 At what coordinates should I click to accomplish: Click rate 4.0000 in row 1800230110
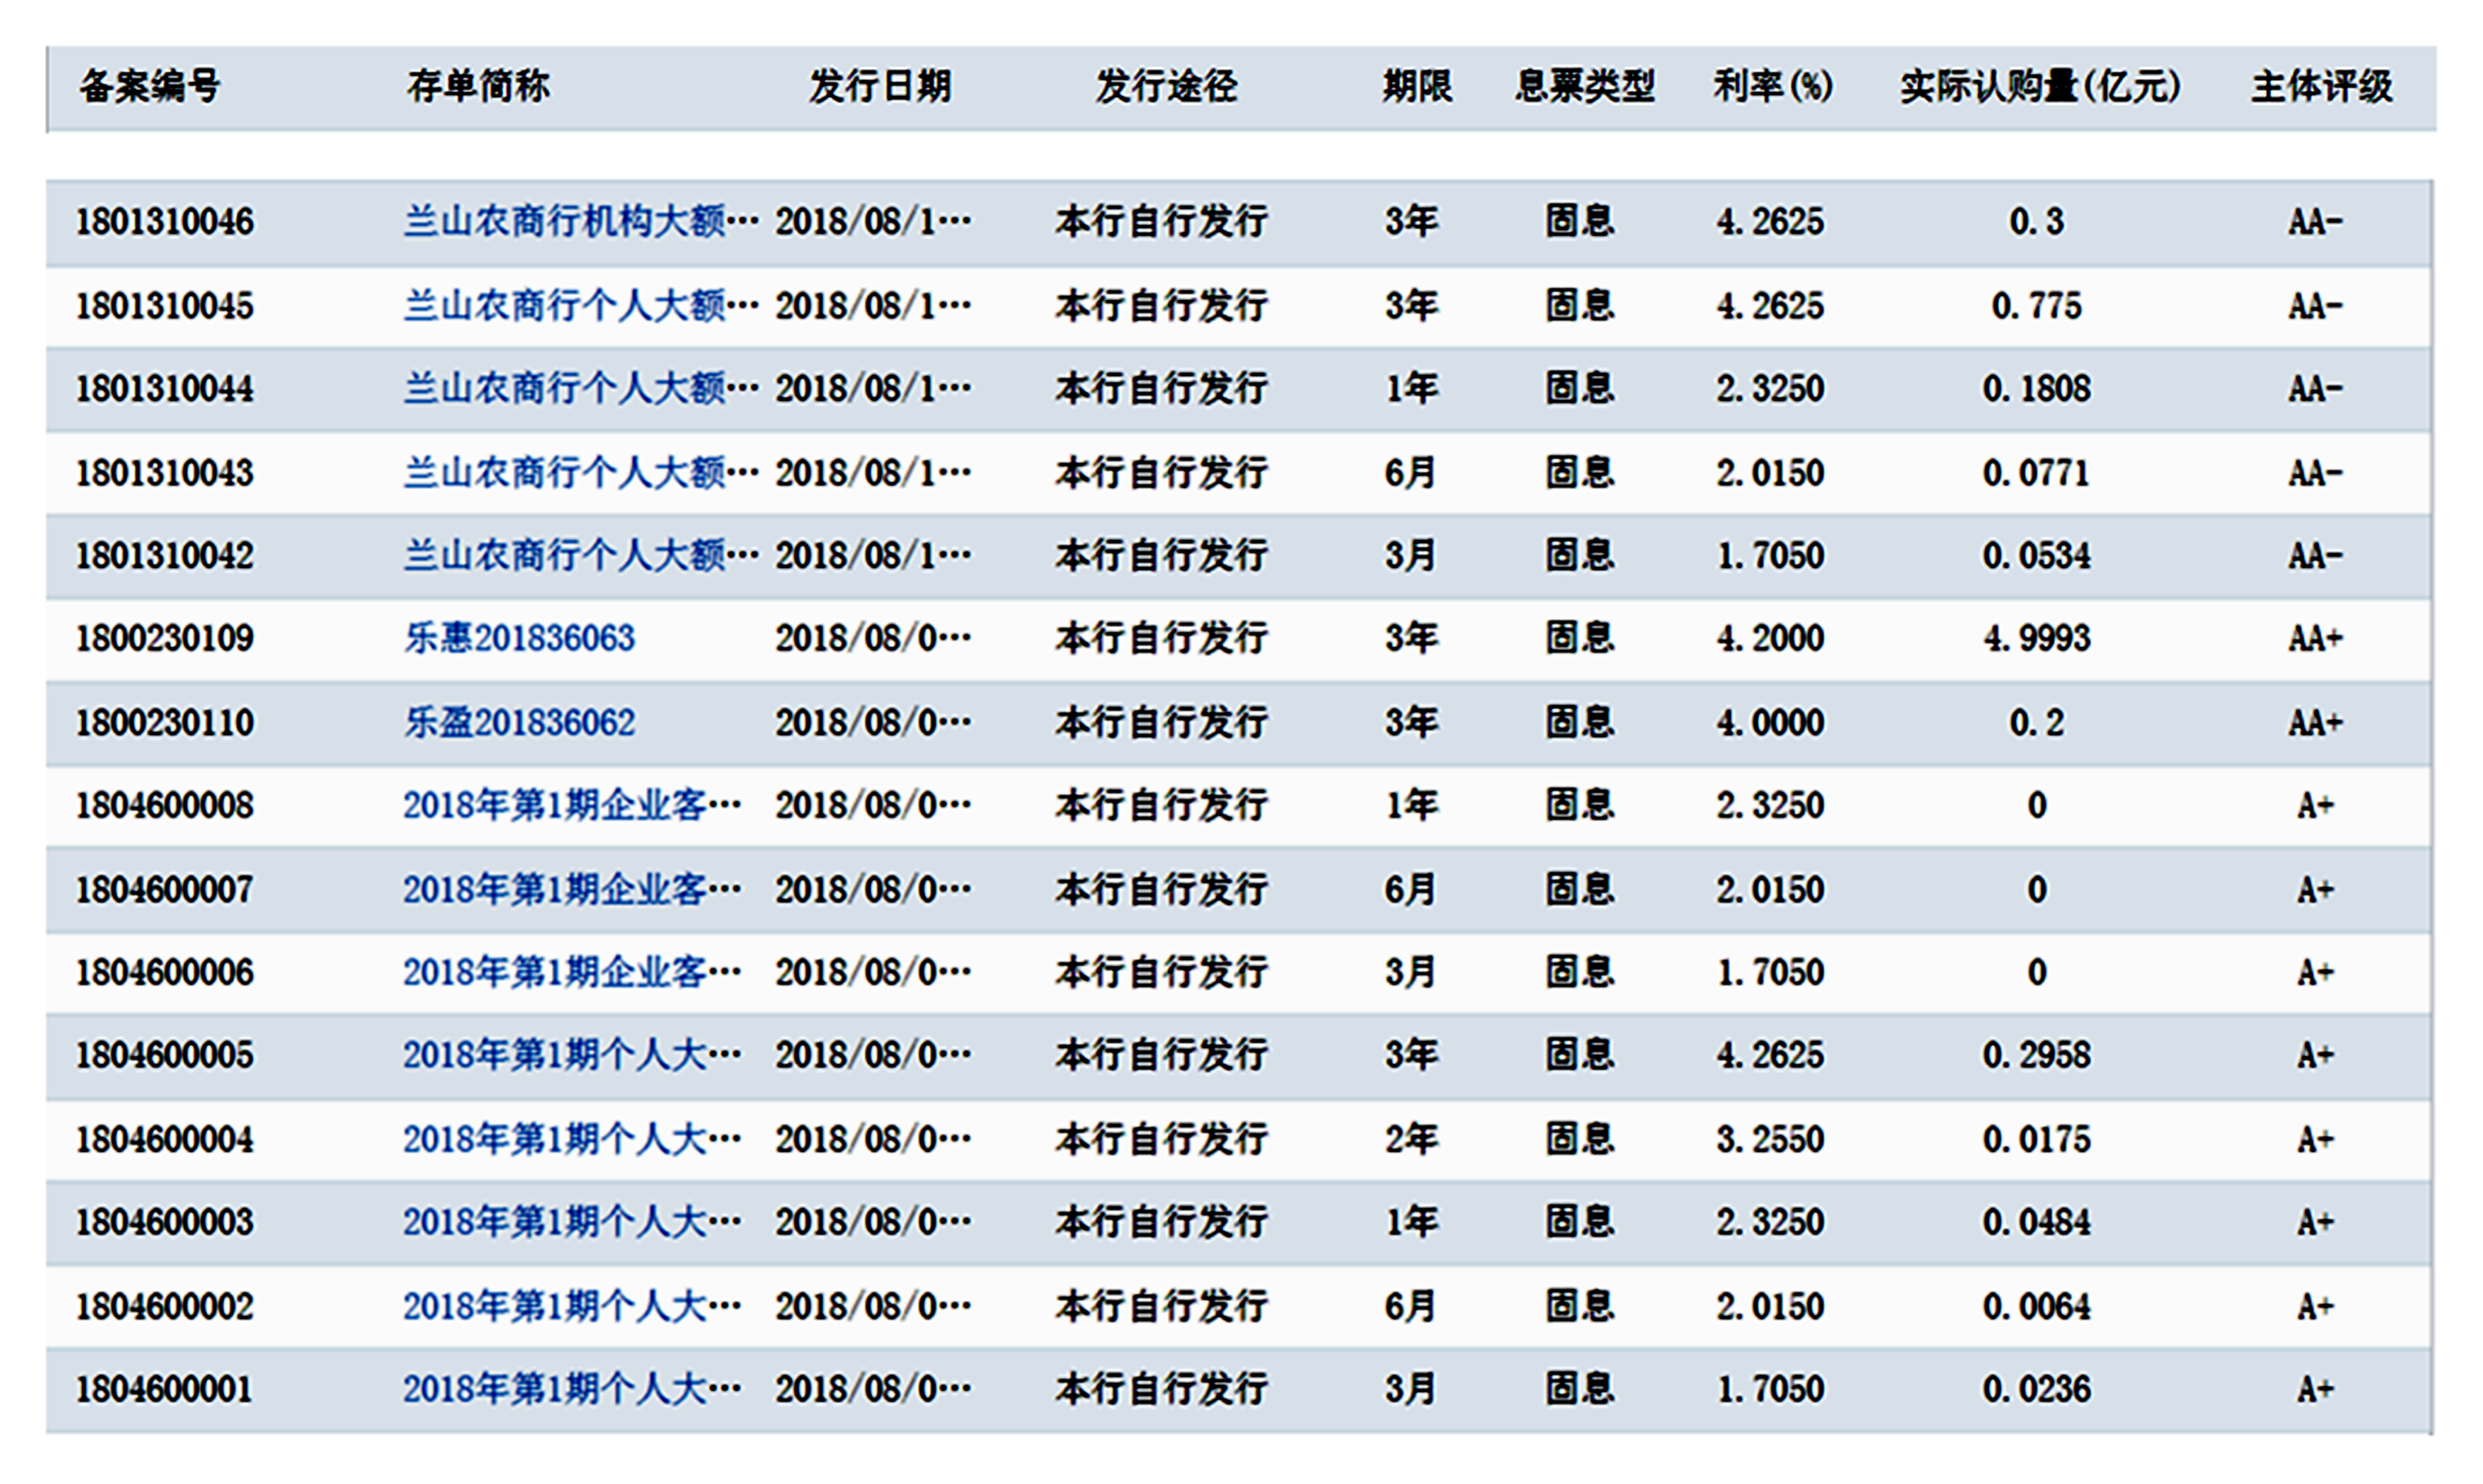coord(1770,723)
